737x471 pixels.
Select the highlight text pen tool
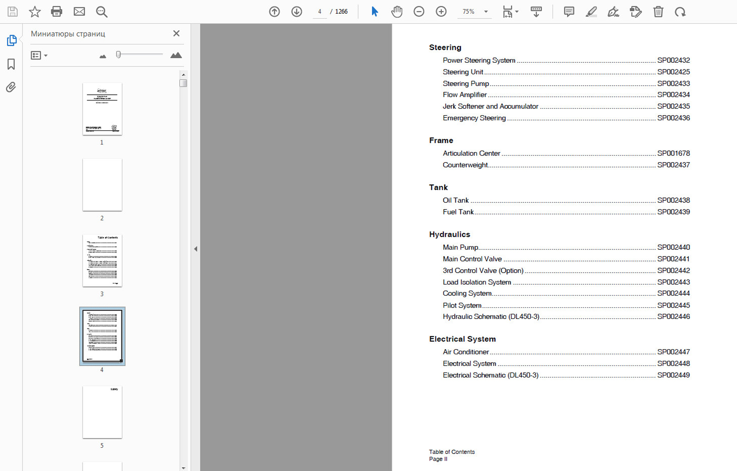(591, 12)
